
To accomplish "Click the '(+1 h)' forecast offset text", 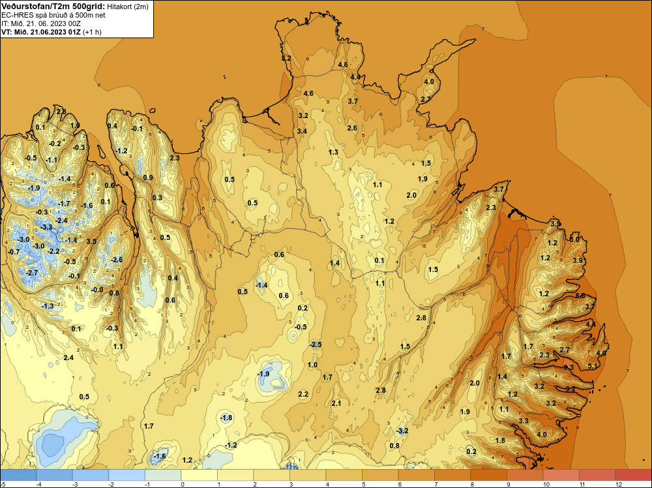I will coord(93,32).
